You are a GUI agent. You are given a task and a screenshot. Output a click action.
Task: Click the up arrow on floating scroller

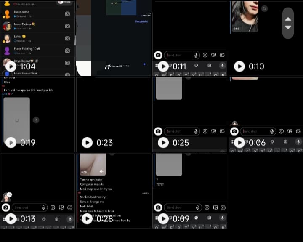[x=288, y=19]
